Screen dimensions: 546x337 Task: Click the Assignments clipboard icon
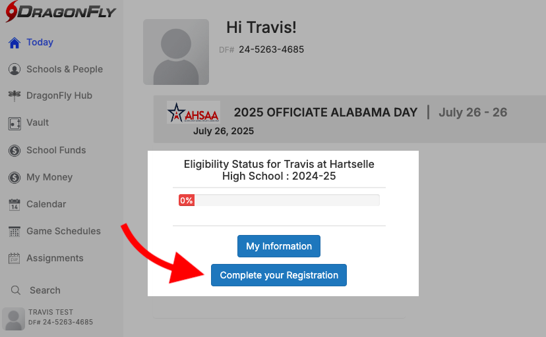(14, 259)
